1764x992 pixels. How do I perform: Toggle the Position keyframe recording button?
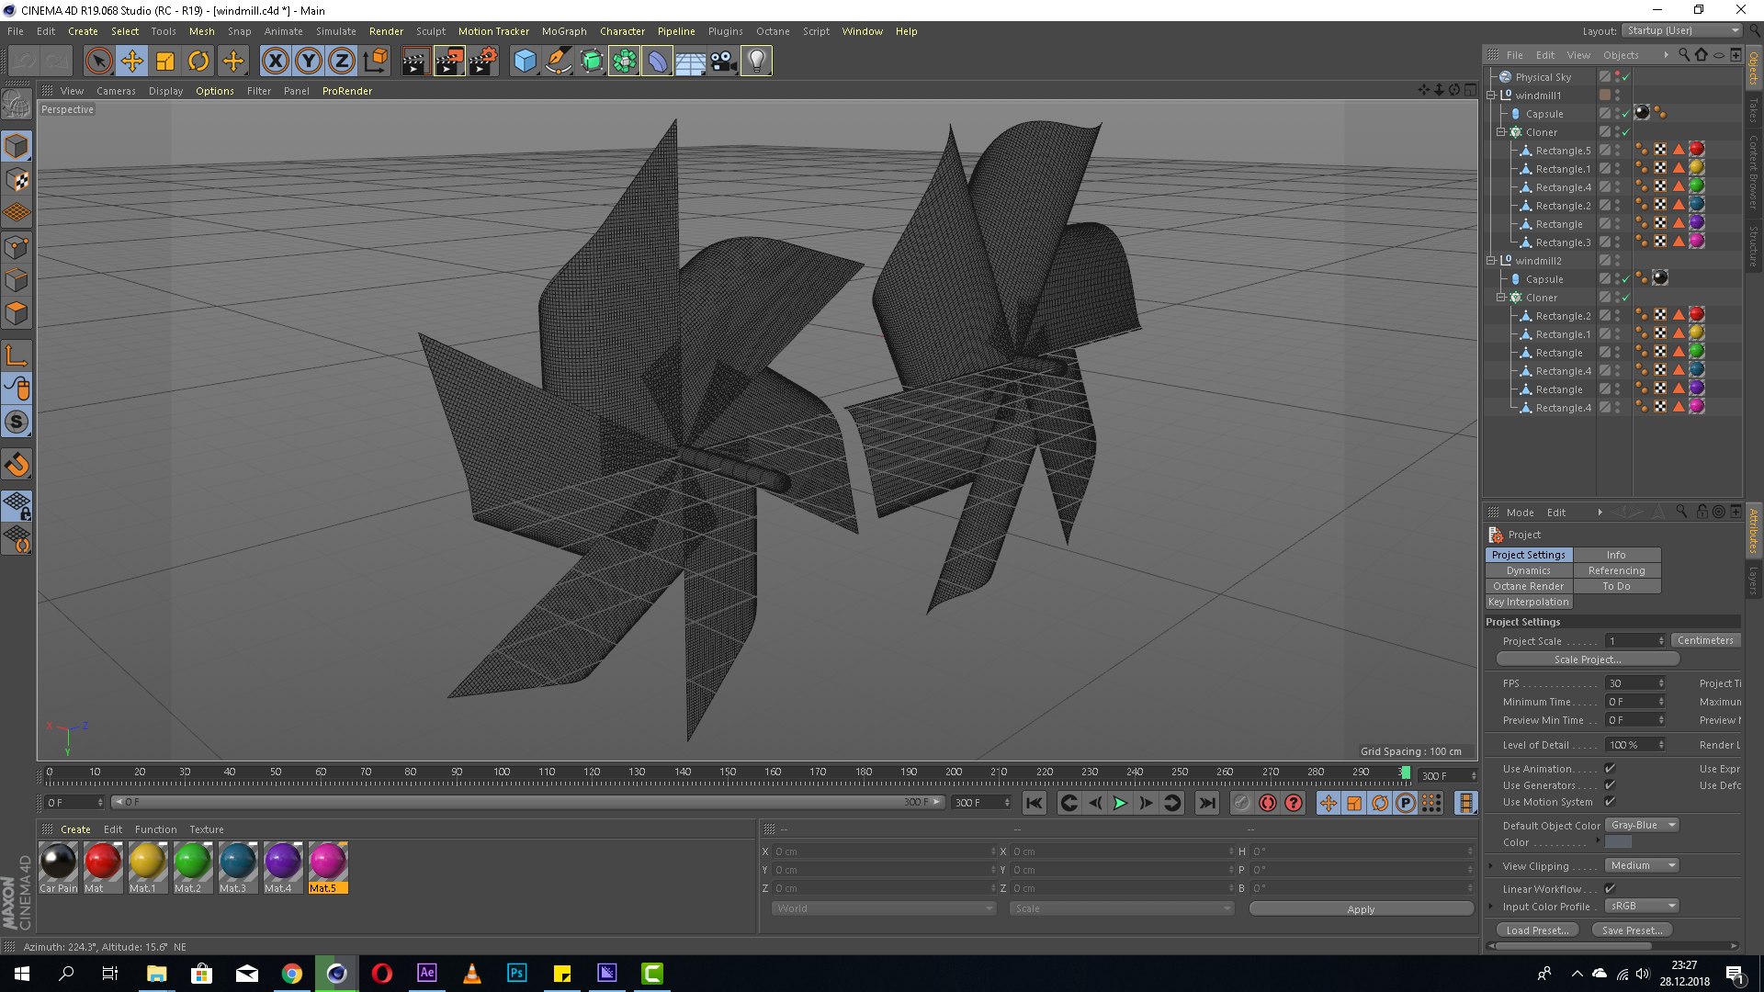[x=1329, y=803]
